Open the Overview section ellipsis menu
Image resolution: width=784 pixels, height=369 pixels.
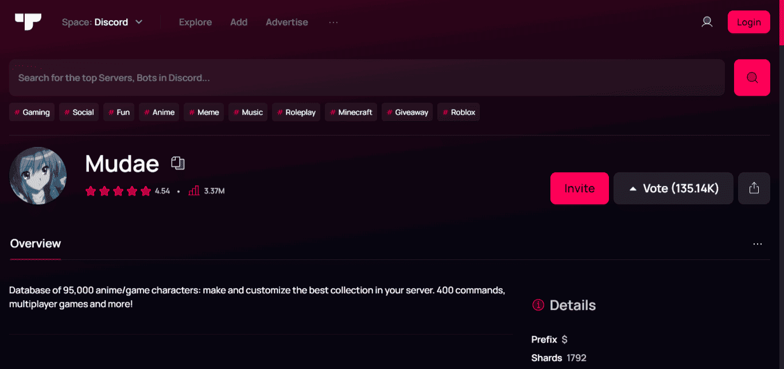[758, 244]
